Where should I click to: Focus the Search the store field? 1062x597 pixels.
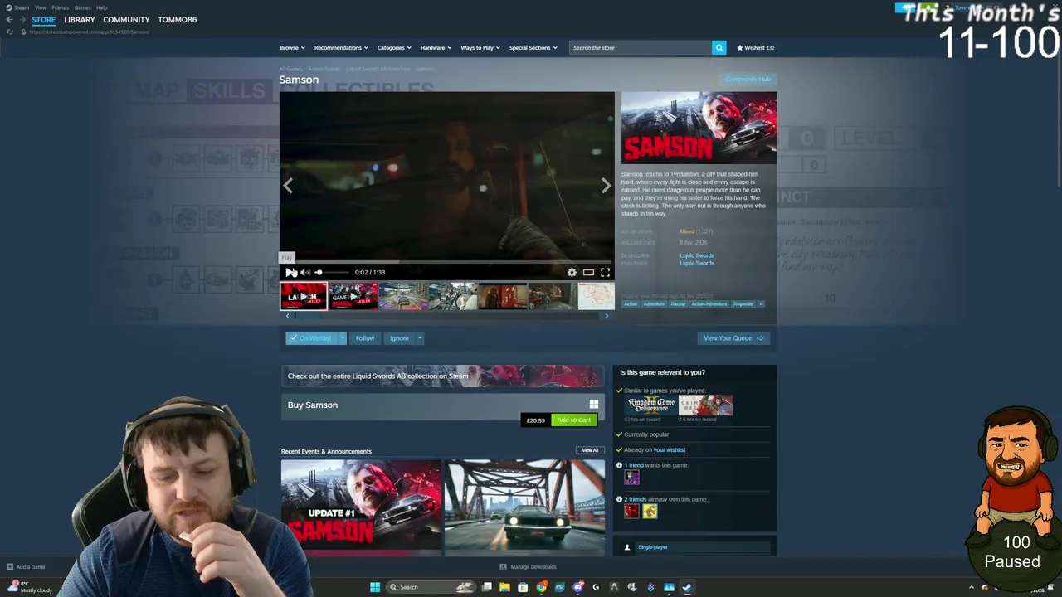point(641,48)
